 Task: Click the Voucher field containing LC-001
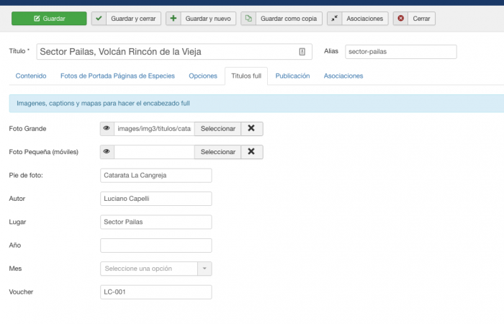[156, 292]
